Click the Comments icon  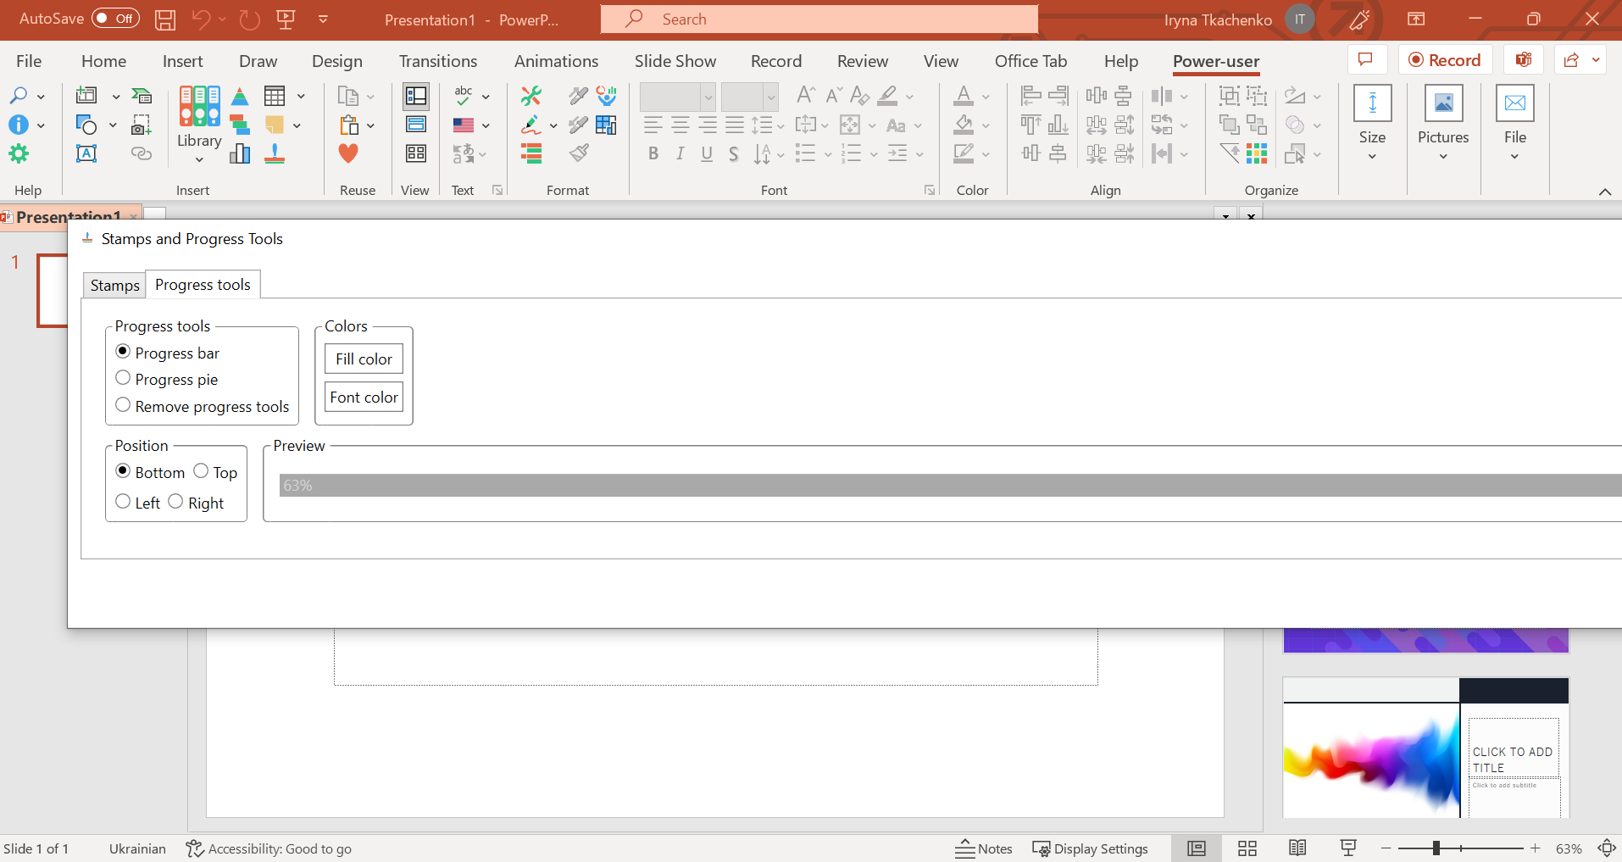coord(1365,59)
